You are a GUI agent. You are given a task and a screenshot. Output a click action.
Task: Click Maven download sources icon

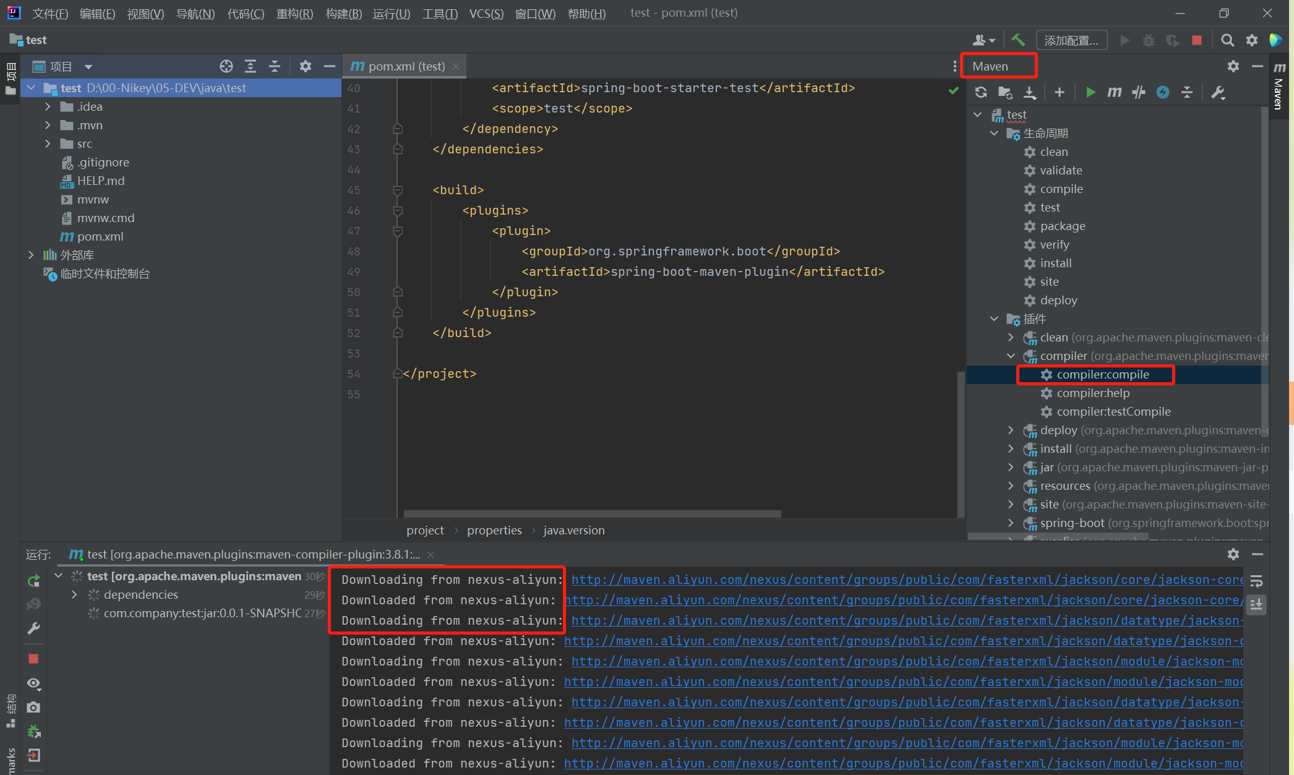point(1030,92)
